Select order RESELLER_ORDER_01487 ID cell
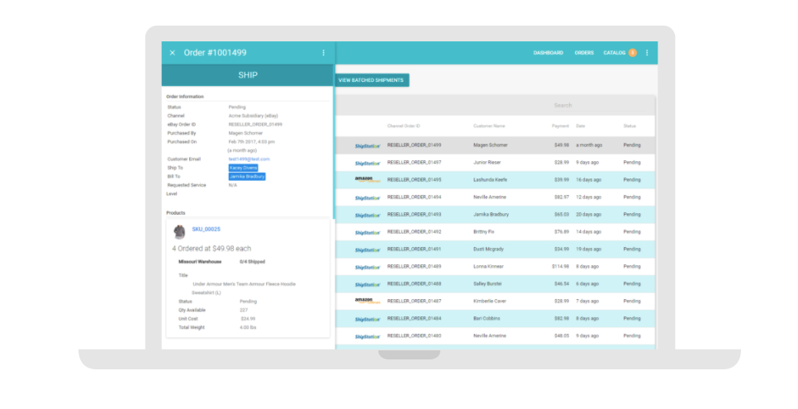The image size is (798, 409). pos(414,301)
